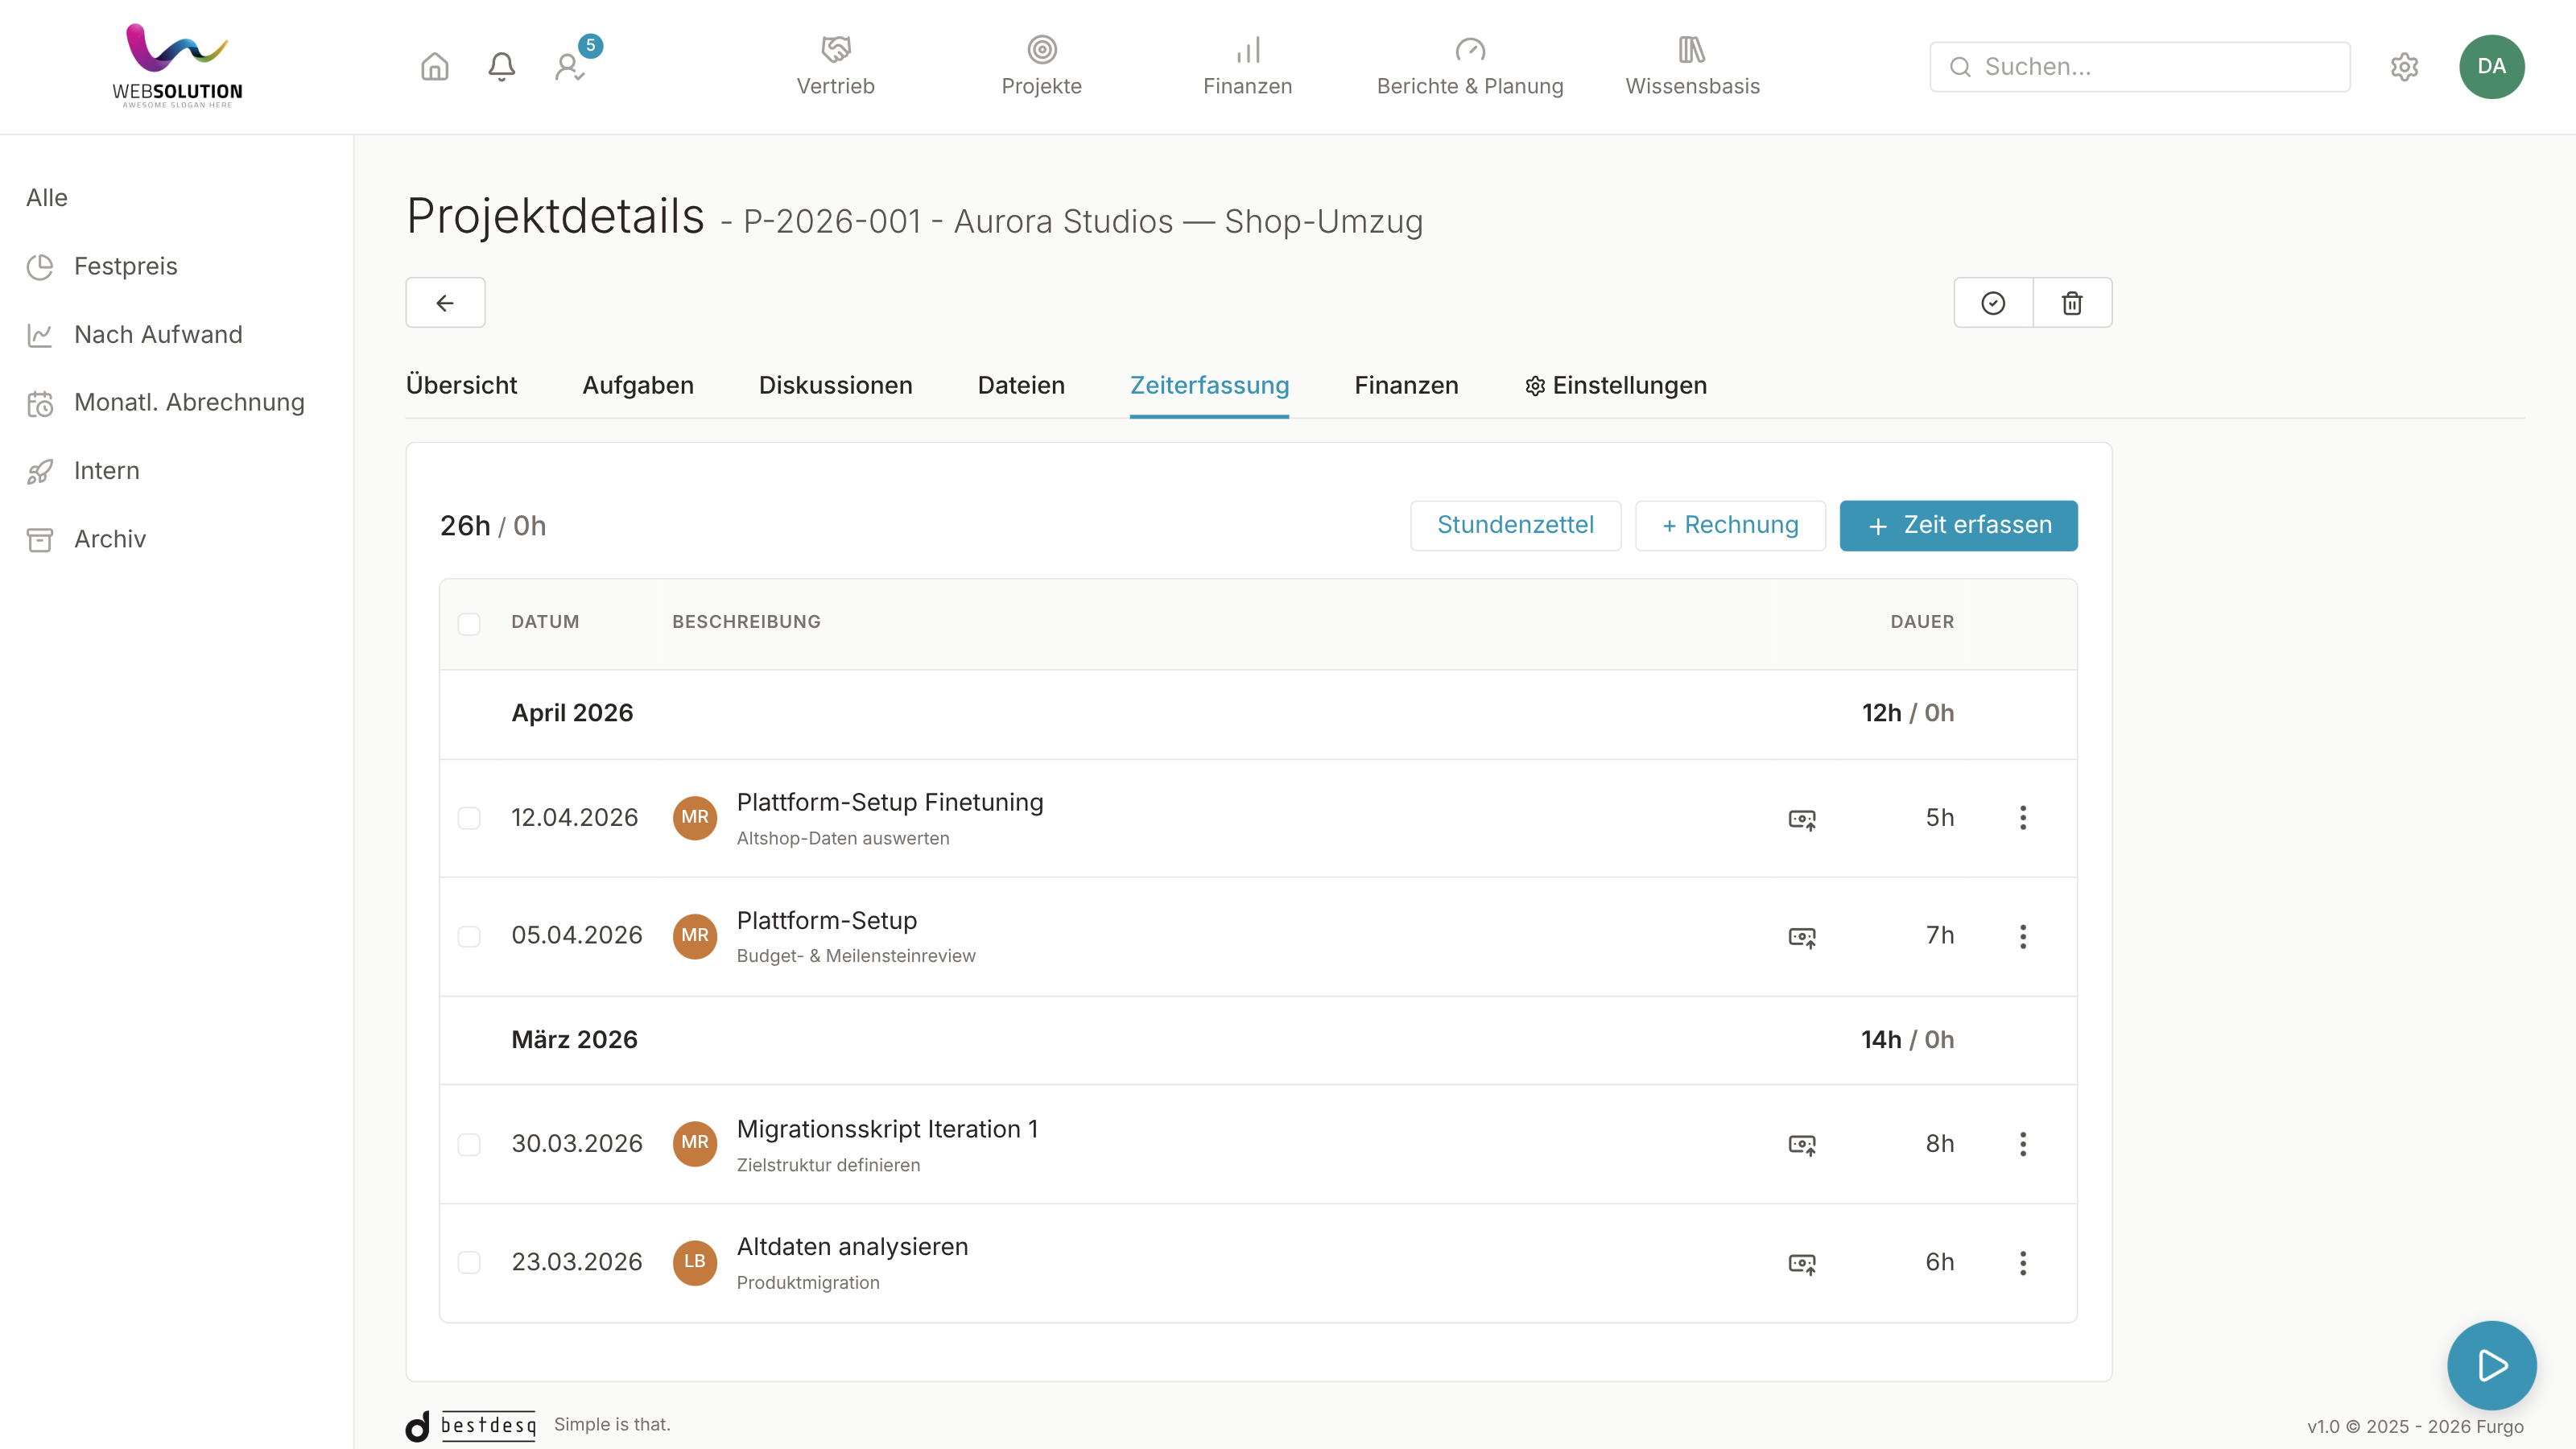Viewport: 2576px width, 1449px height.
Task: Open more options for 30.03.2026 entry
Action: tap(2023, 1144)
